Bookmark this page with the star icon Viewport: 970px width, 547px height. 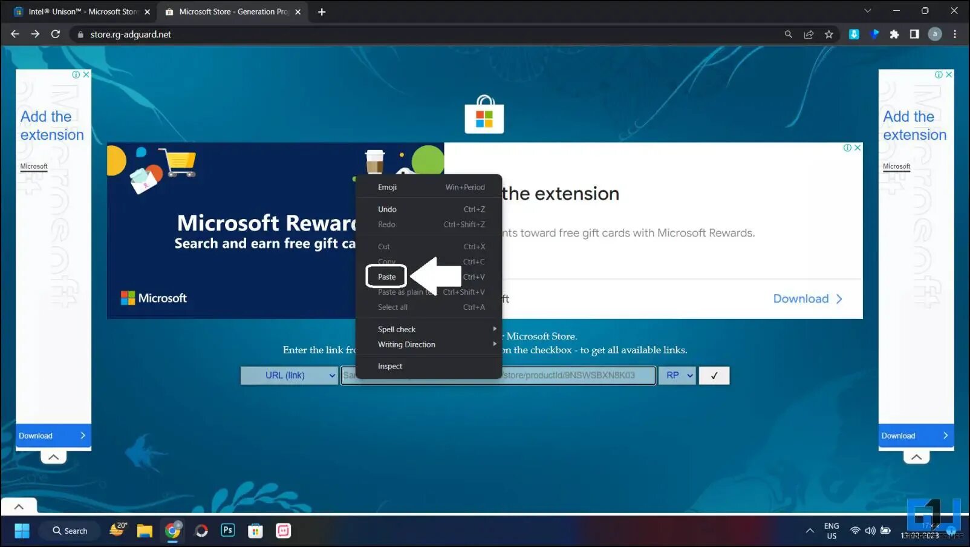point(829,34)
